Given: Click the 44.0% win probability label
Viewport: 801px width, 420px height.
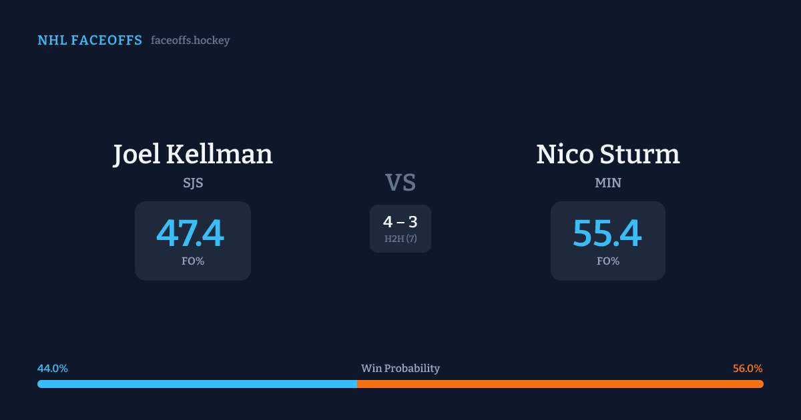Looking at the screenshot, I should (53, 369).
